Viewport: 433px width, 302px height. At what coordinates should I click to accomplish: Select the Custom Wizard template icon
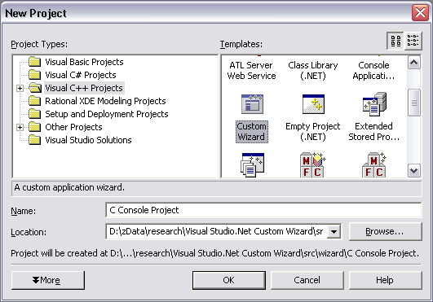pos(252,104)
